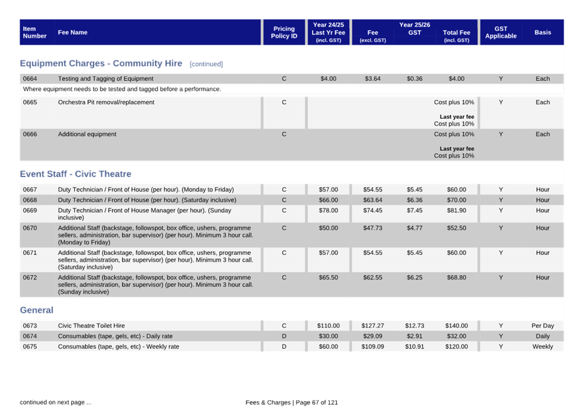583x412 pixels.
Task: Click the "Item Number" column header
Action: (x=35, y=33)
